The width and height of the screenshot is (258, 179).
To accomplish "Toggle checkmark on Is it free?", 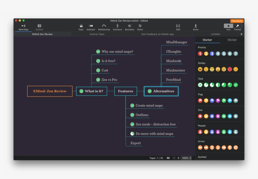I will (98, 61).
